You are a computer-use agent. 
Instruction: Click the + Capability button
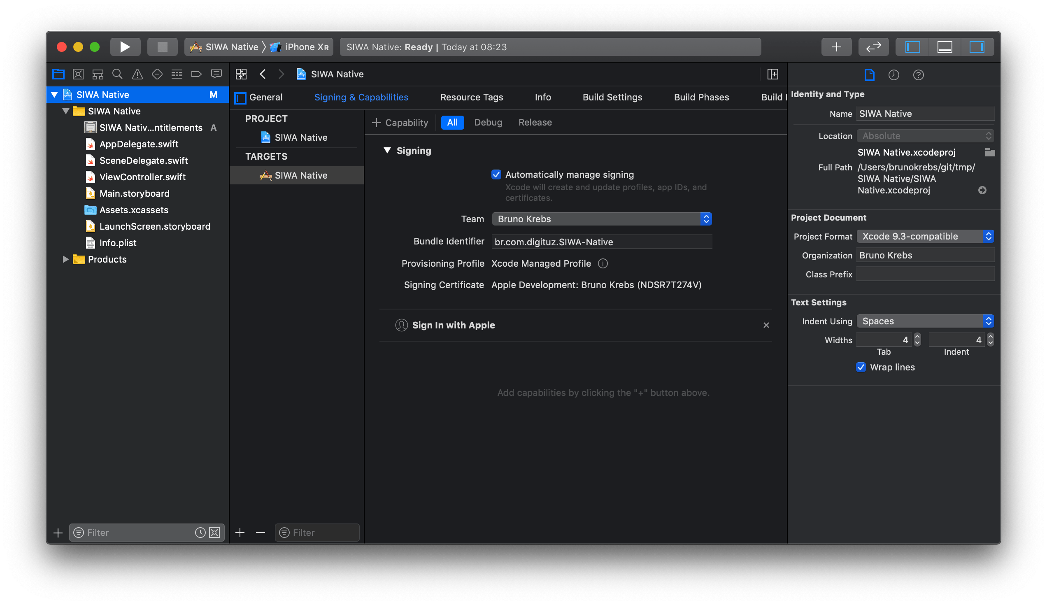400,123
